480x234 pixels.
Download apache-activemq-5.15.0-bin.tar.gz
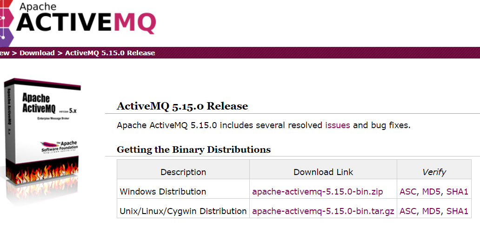(x=323, y=211)
